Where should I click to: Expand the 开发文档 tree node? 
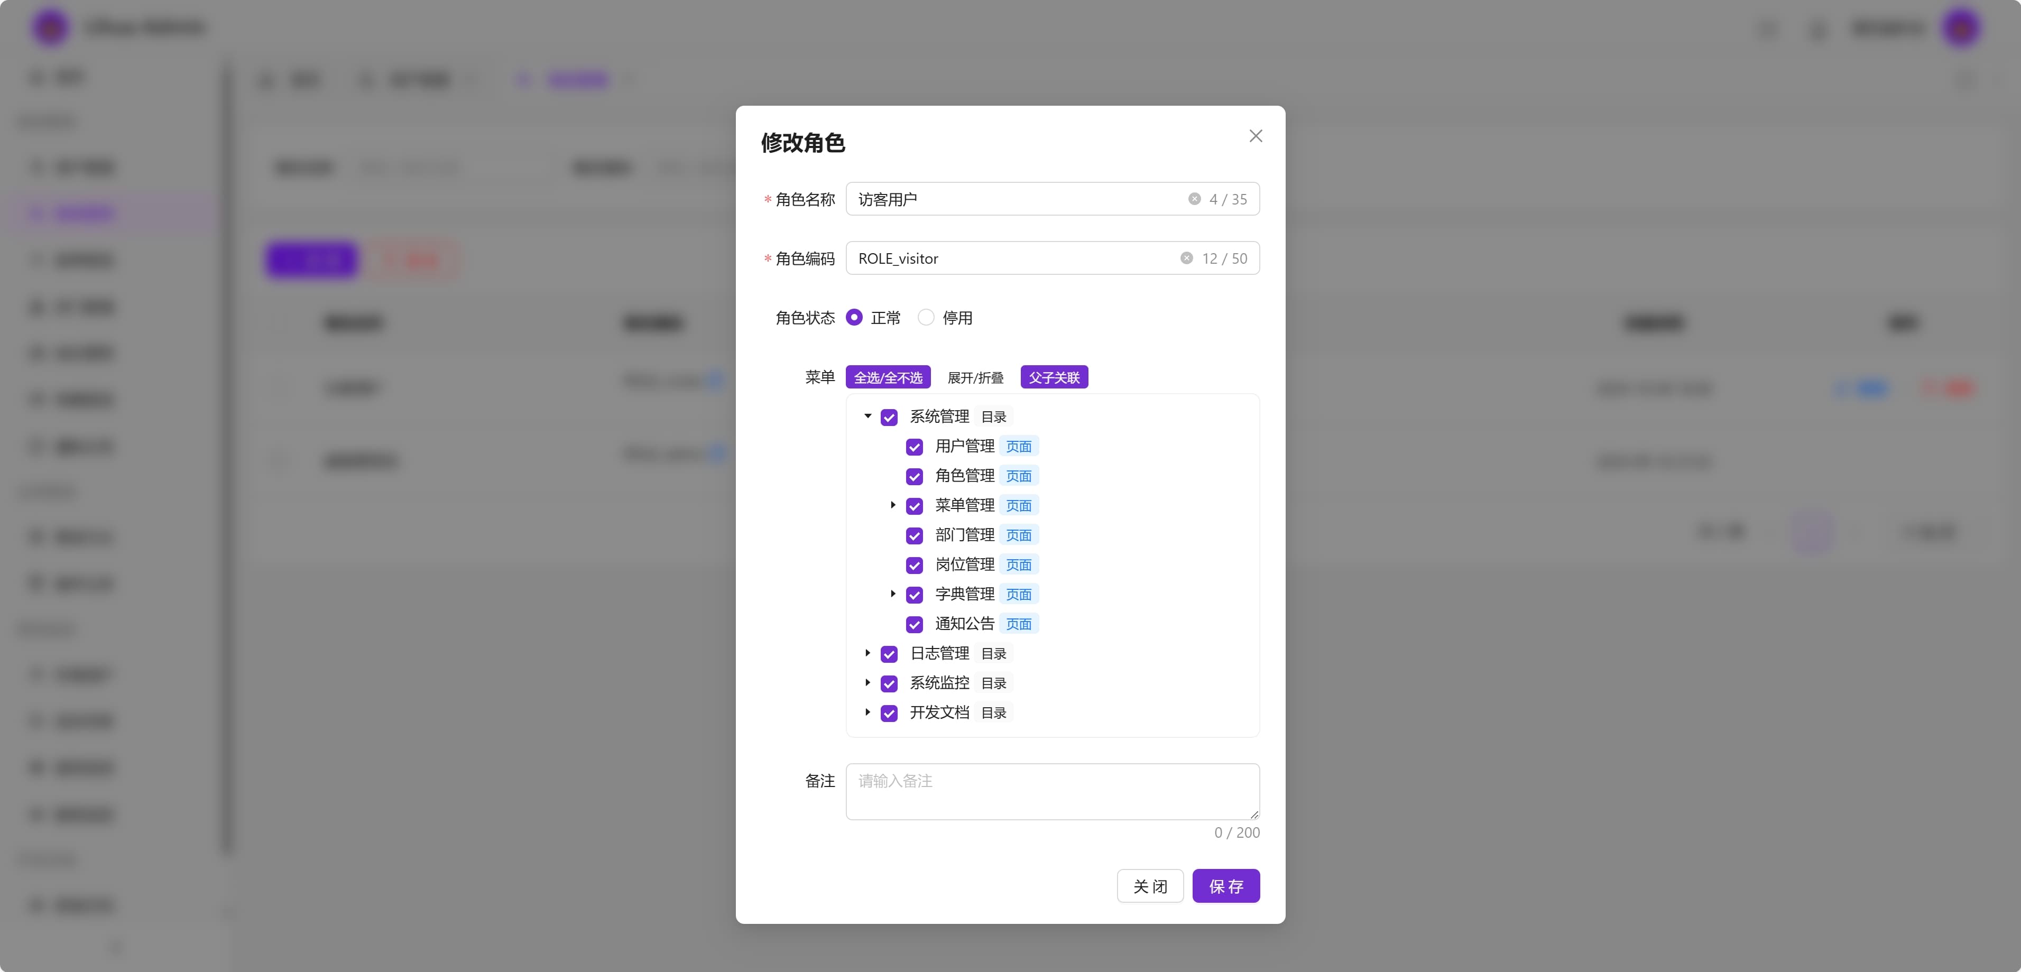click(868, 712)
